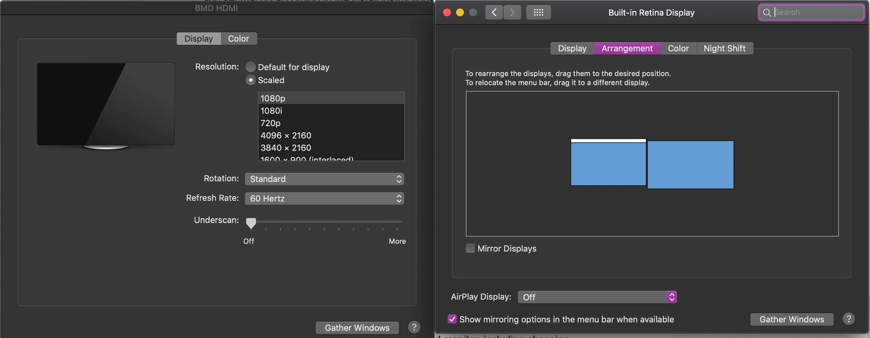Navigate back using the arrow icon
The image size is (870, 338).
click(494, 12)
